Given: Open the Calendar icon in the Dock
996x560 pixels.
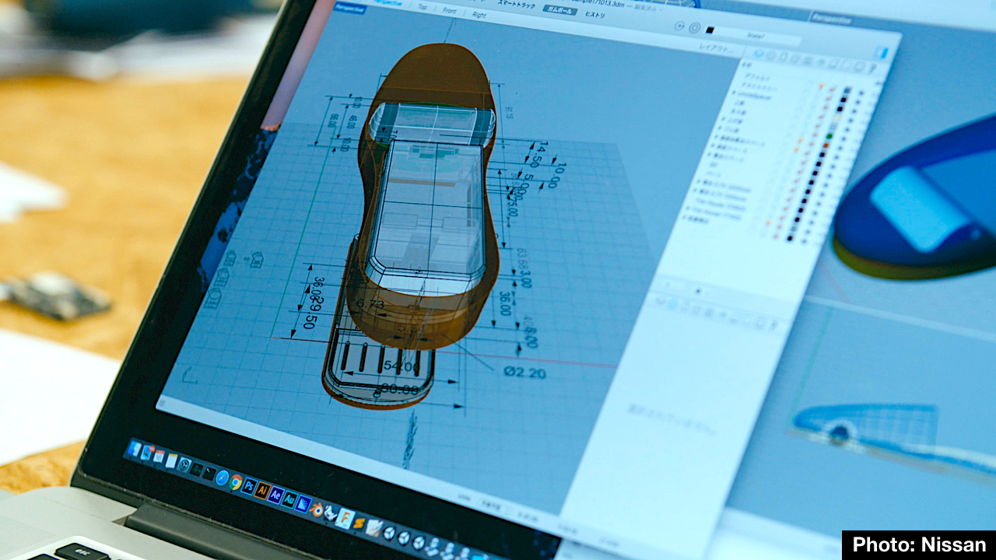Looking at the screenshot, I should tap(159, 457).
